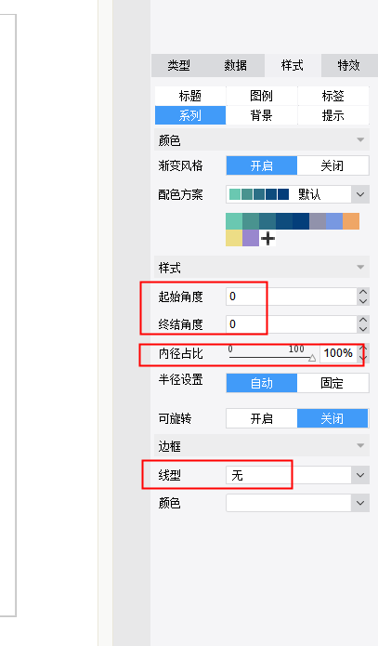The image size is (378, 646).
Task: Select the 标签 sub-tab
Action: tap(333, 96)
